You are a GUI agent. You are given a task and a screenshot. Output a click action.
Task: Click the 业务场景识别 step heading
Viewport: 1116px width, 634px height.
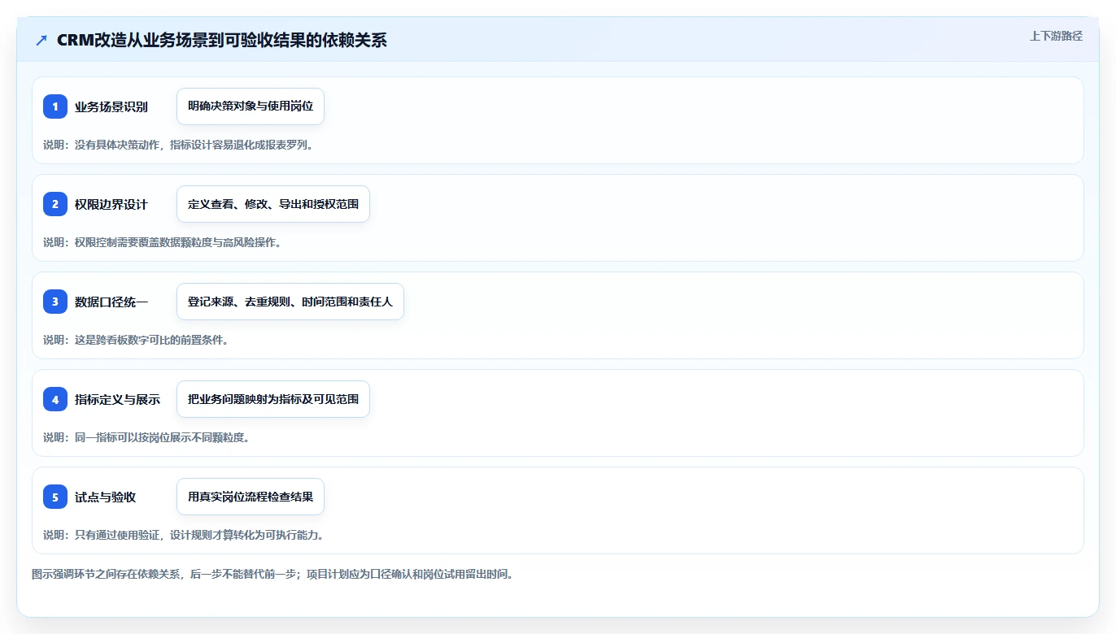(111, 106)
